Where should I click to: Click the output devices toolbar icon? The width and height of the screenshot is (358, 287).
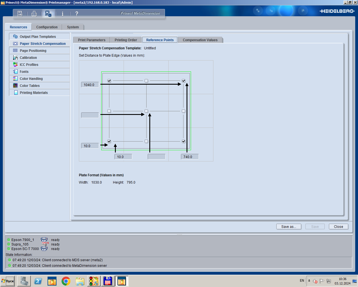(x=34, y=13)
